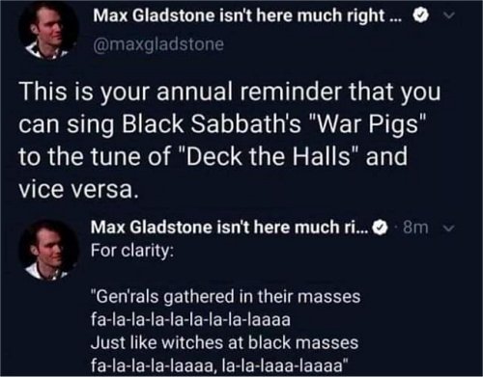This screenshot has height=377, width=483.
Task: Click the main tweet's display name
Action: point(246,15)
